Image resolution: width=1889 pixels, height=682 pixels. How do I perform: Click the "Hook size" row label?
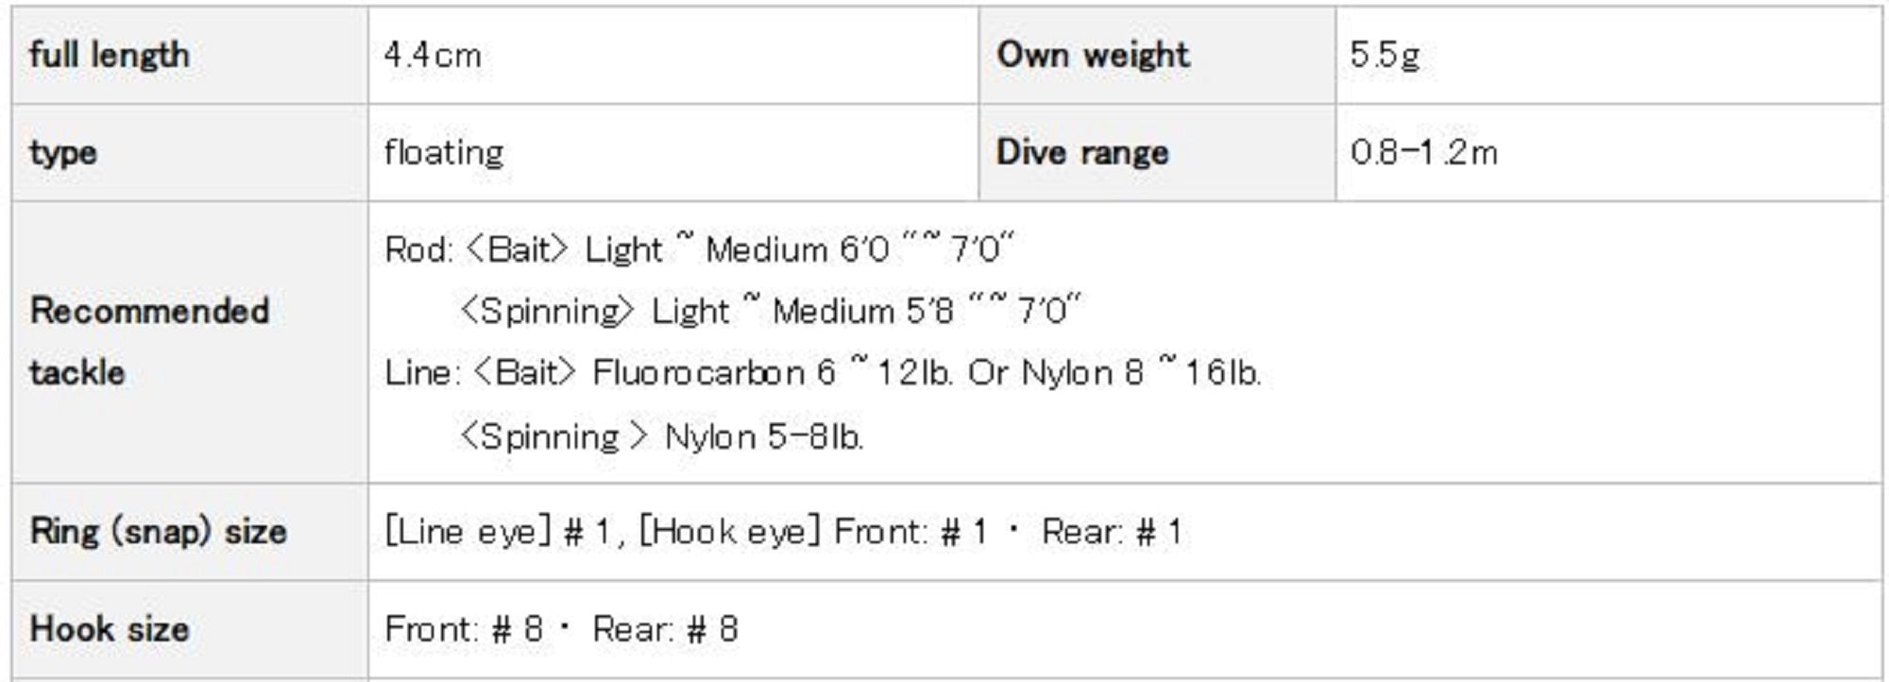[110, 629]
